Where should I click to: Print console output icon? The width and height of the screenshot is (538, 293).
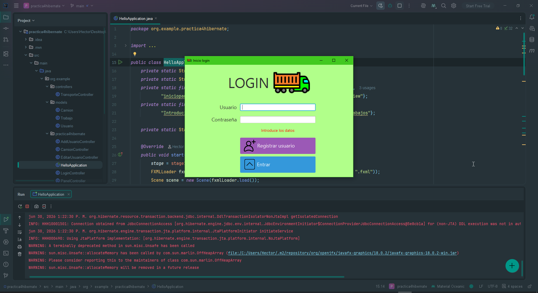click(20, 247)
